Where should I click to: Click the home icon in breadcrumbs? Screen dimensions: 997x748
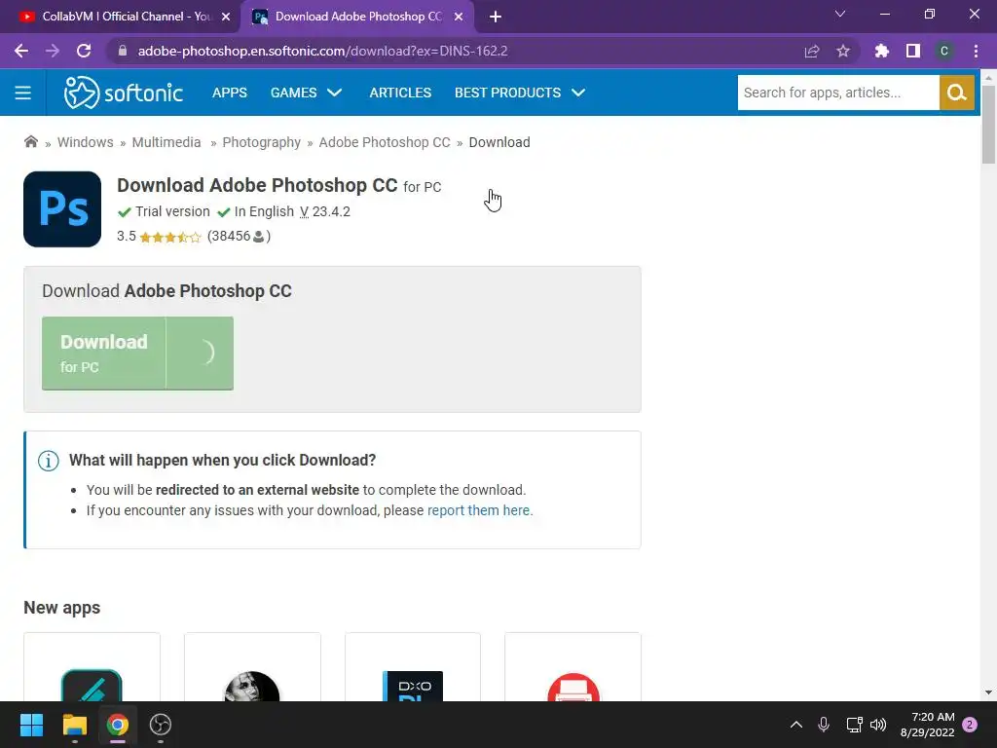point(30,142)
